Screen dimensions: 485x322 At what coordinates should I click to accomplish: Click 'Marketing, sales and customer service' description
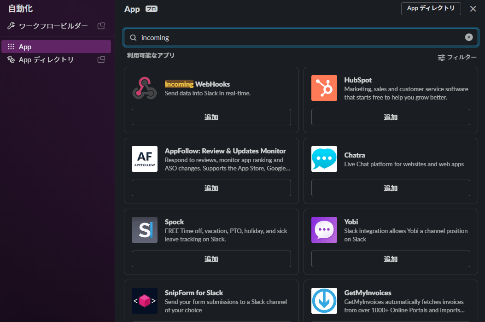(406, 93)
